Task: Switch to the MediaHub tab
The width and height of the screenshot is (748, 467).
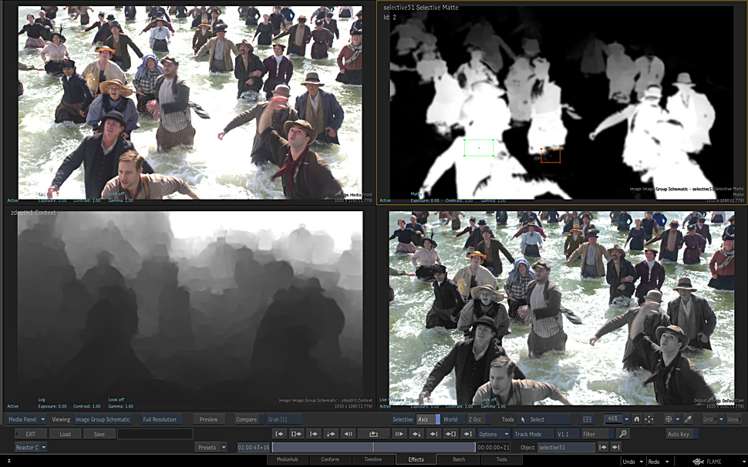Action: 288,459
